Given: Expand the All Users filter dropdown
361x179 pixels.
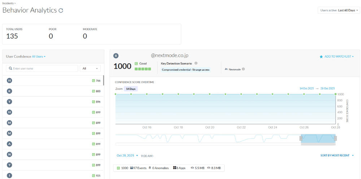Looking at the screenshot, I should pos(39,57).
